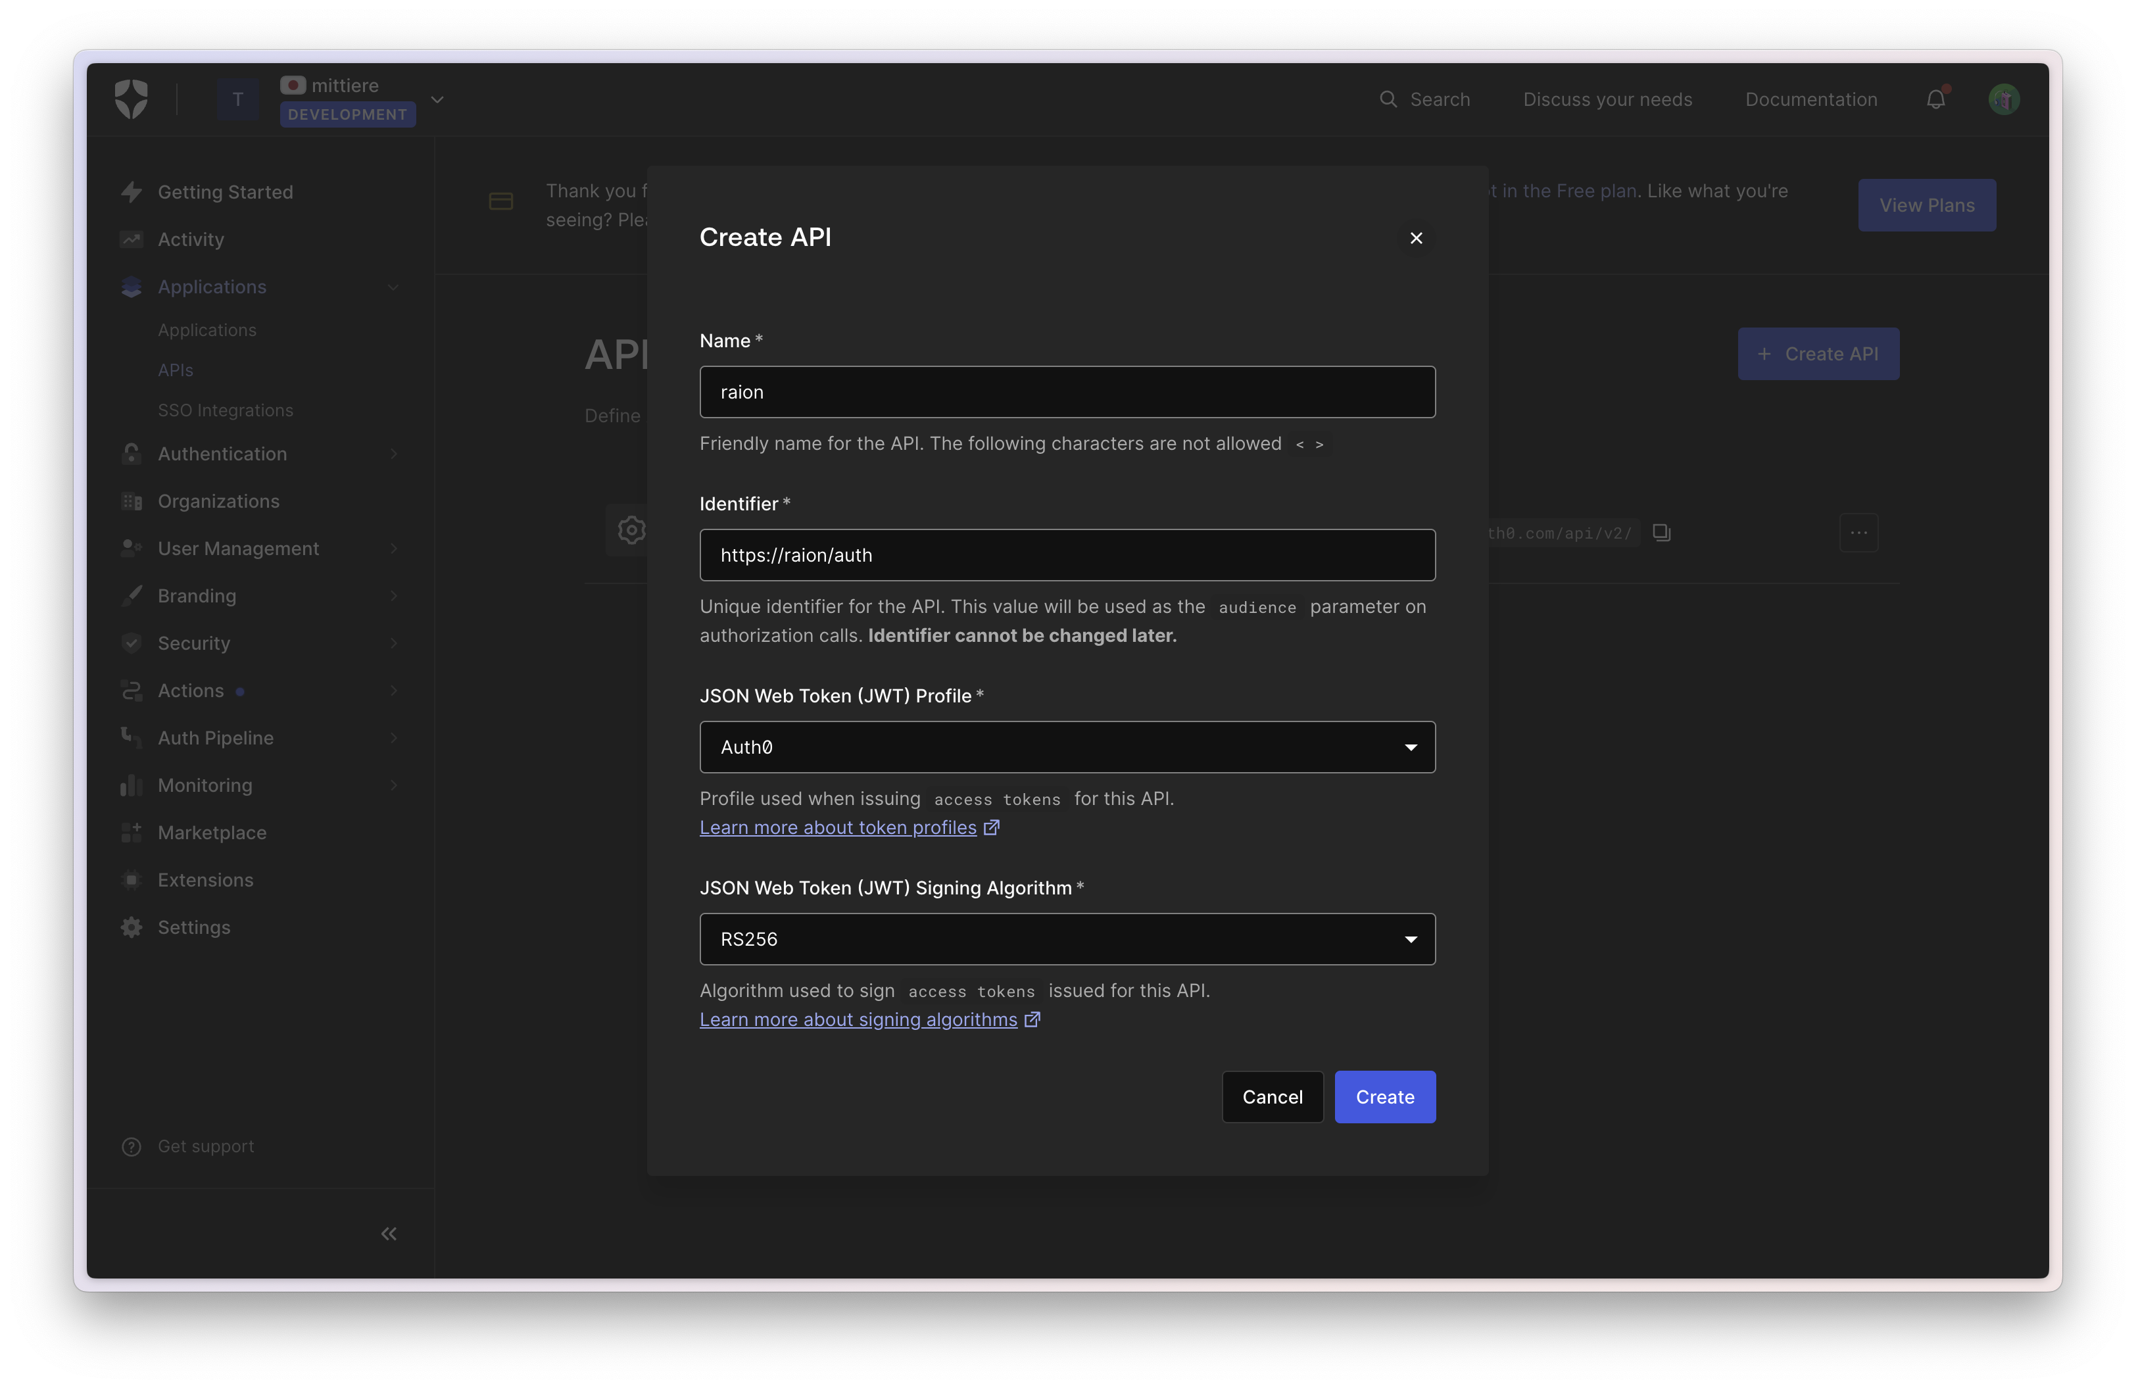Click into the Name input field
2136x1389 pixels.
pyautogui.click(x=1067, y=392)
